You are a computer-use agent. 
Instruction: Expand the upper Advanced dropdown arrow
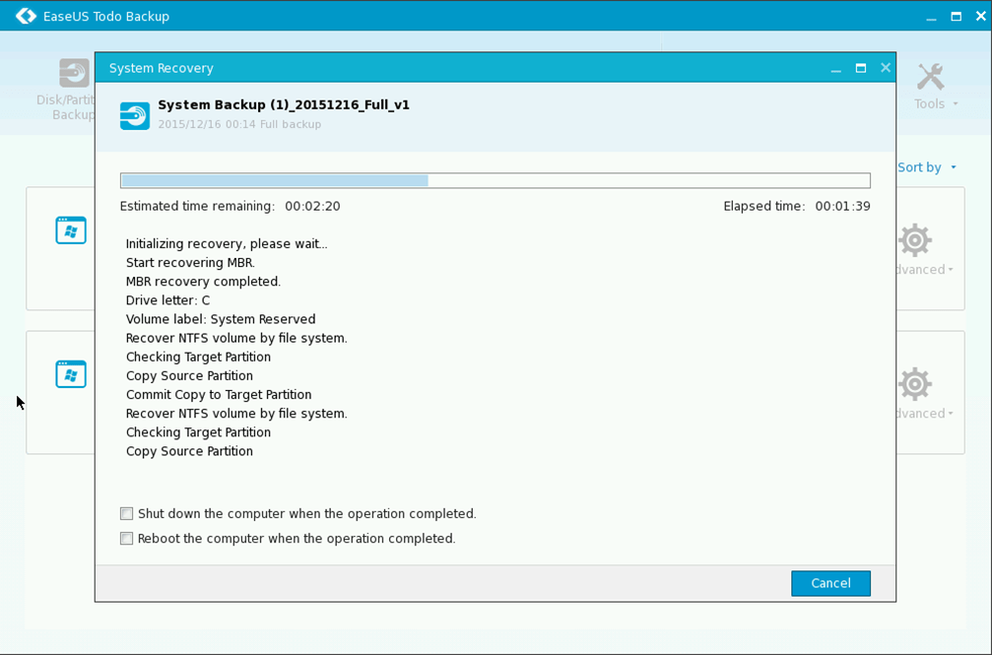(951, 270)
